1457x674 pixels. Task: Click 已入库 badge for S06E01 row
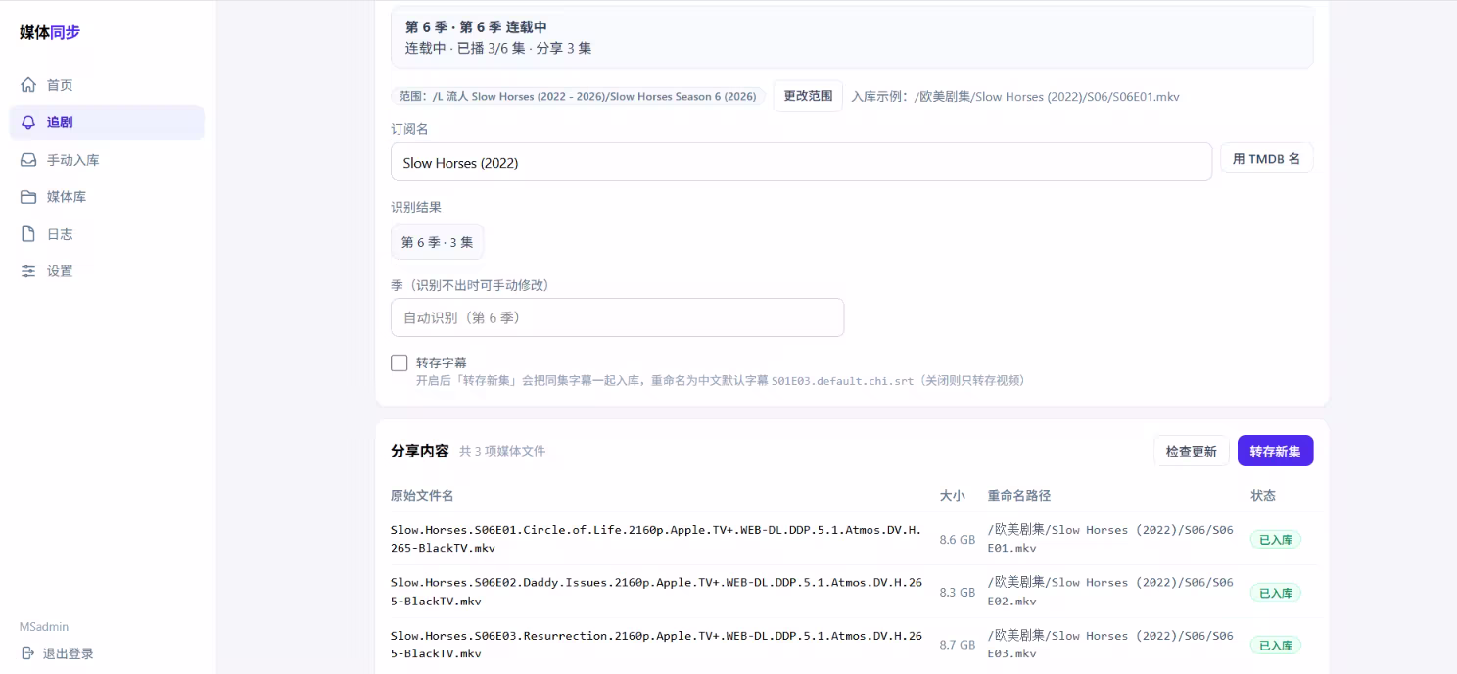1276,540
